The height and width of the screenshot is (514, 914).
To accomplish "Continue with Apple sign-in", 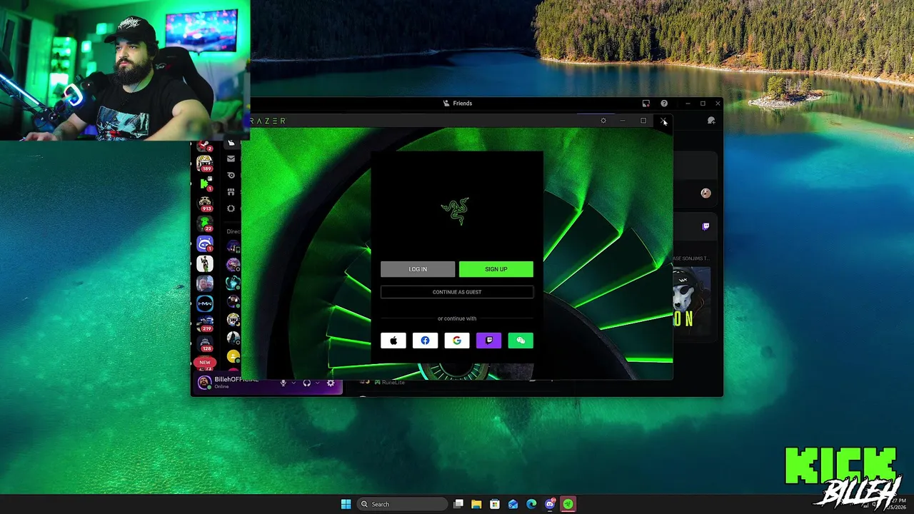I will (393, 341).
